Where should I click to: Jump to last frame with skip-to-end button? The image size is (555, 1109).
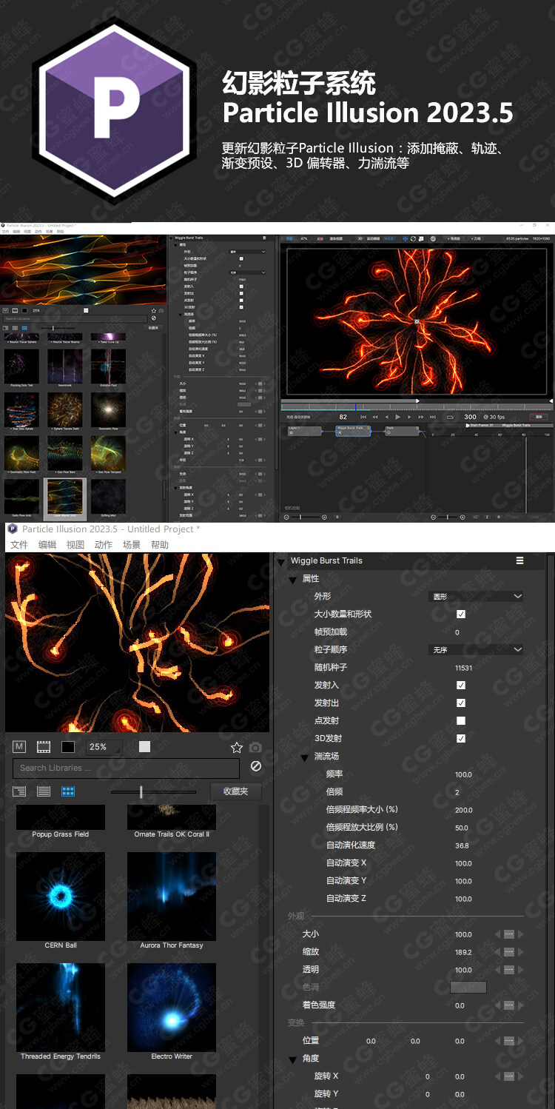click(x=433, y=417)
